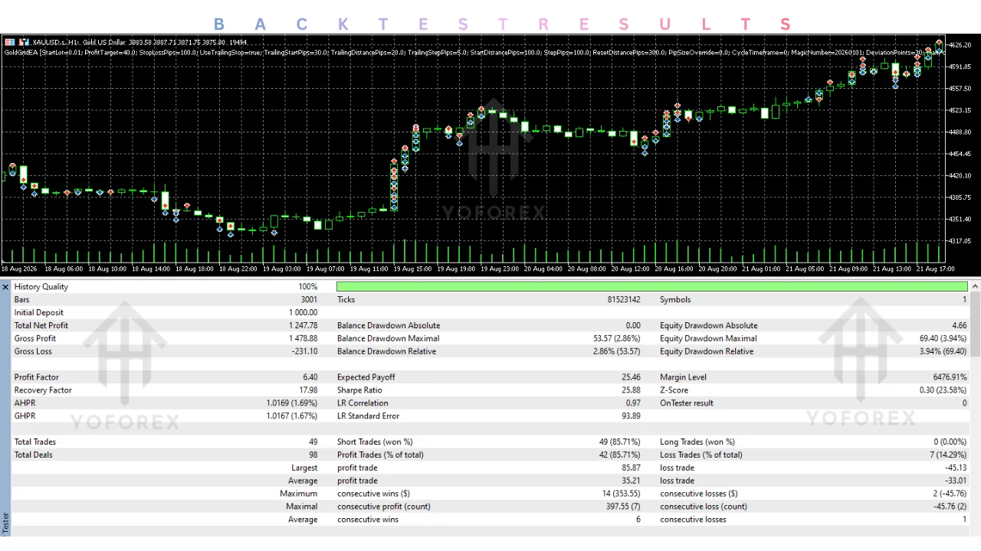Click the Initial Deposit value 1 000.00
Image resolution: width=981 pixels, height=551 pixels.
pyautogui.click(x=303, y=313)
